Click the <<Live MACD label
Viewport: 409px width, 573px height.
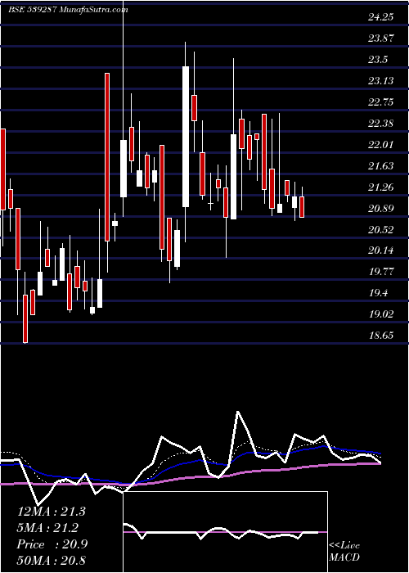(x=344, y=552)
